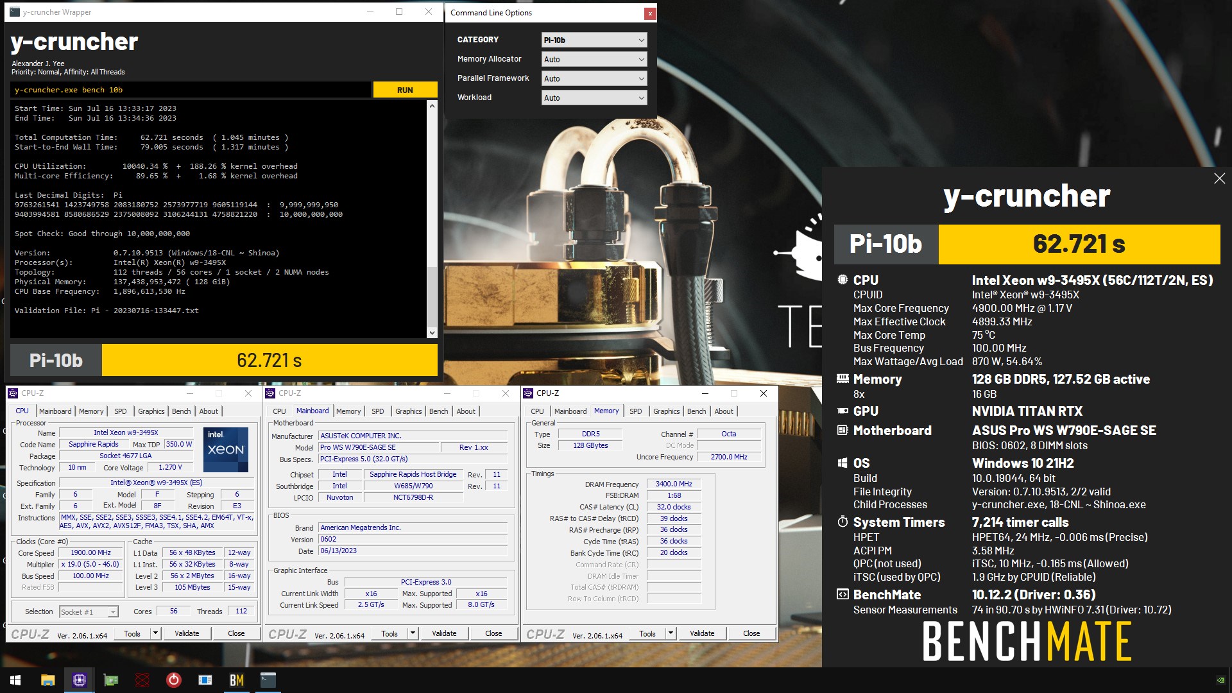The height and width of the screenshot is (693, 1232).
Task: Click the Motherboard icon in the BenchMate panel
Action: (843, 430)
